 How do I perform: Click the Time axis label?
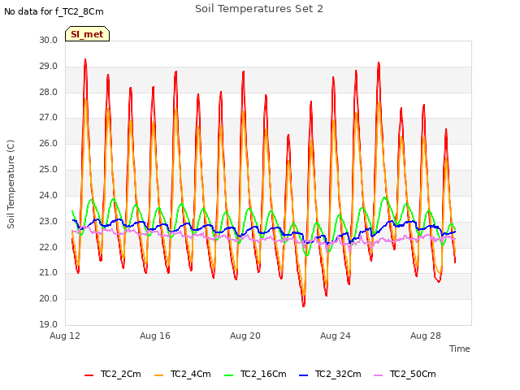(460, 349)
